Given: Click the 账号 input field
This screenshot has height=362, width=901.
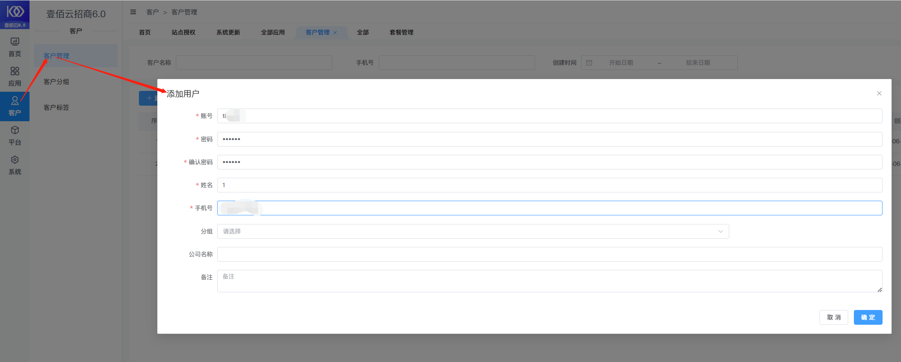Looking at the screenshot, I should [x=549, y=116].
